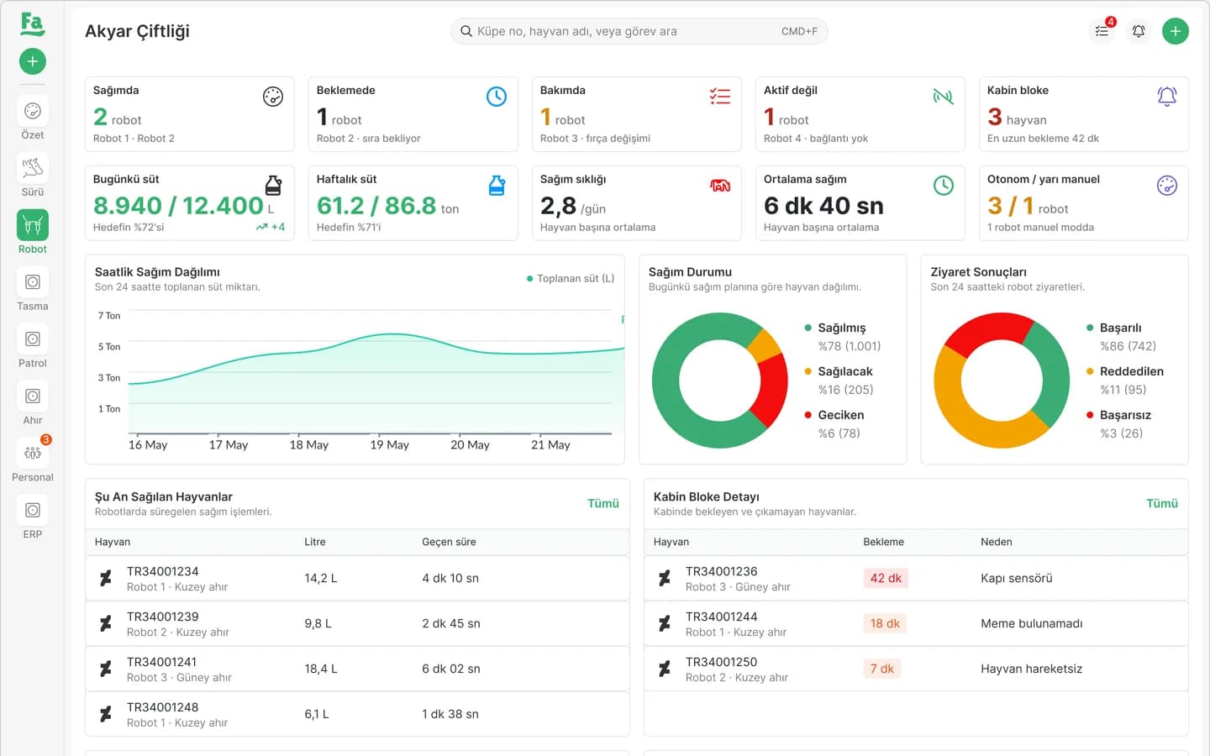Click the red icon on Sağım sıklığı card

[720, 186]
